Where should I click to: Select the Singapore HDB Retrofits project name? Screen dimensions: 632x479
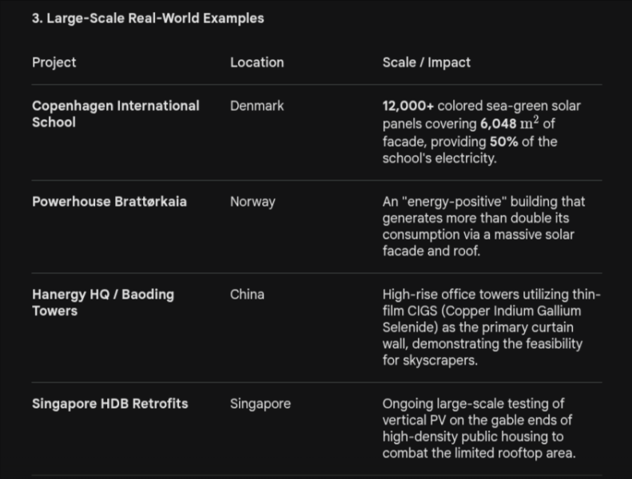click(x=110, y=404)
